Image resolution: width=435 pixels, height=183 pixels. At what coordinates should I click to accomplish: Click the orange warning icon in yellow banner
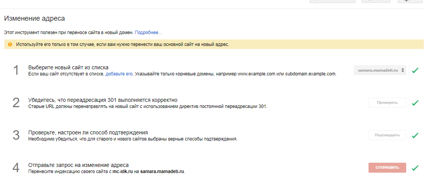click(x=10, y=44)
